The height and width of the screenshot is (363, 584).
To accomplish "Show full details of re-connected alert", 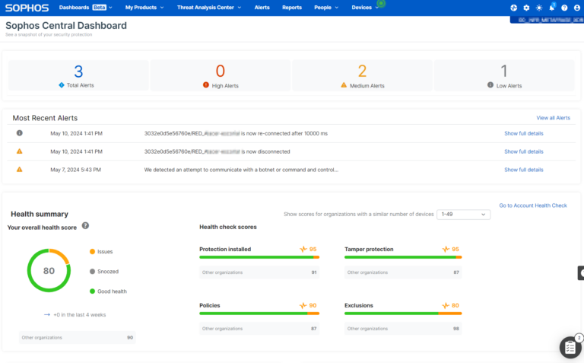I will (524, 133).
